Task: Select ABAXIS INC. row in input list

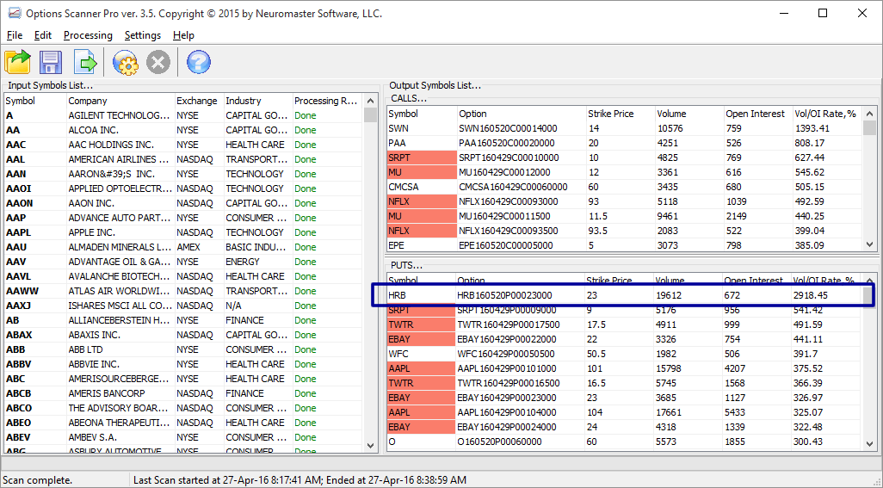Action: 183,335
